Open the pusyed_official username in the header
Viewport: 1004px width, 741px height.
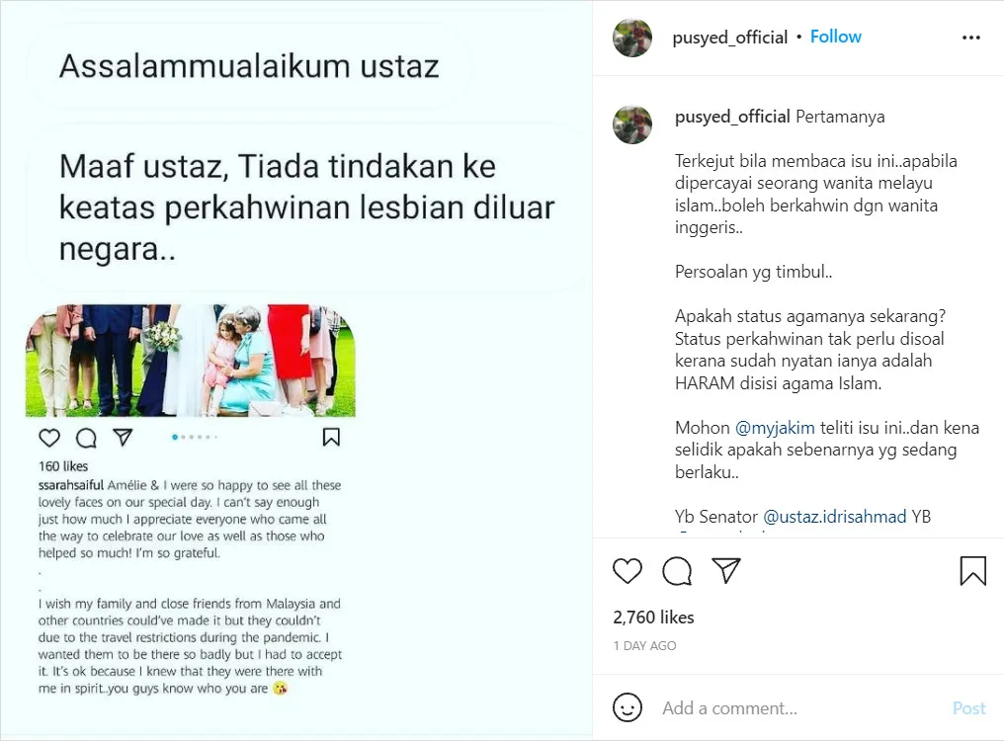[x=730, y=38]
